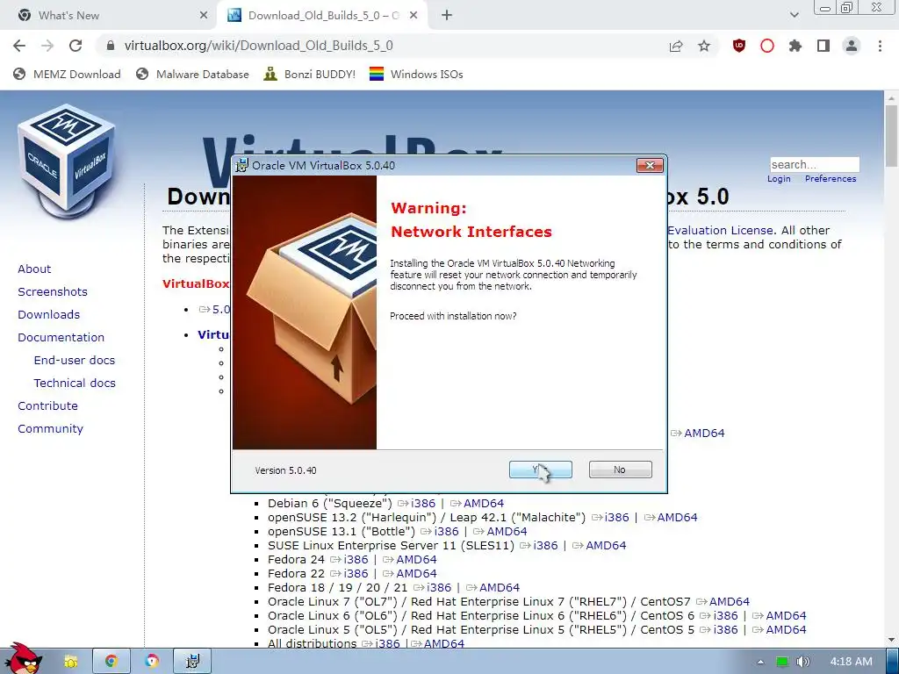
Task: Open the Windows ISOs bookmark
Action: tap(416, 74)
